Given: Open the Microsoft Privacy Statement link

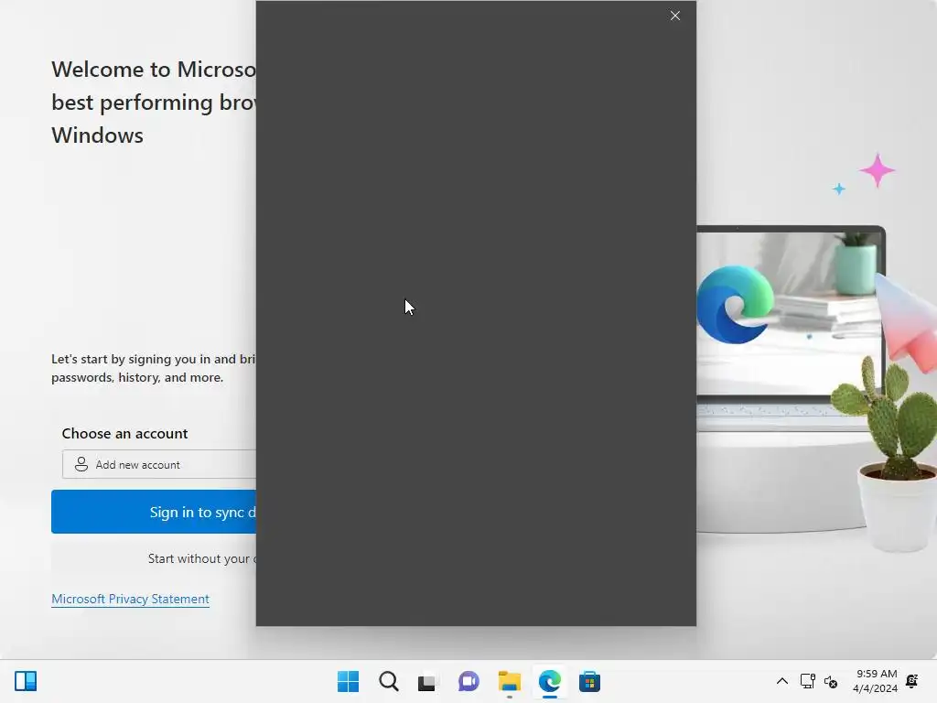Looking at the screenshot, I should click(130, 599).
